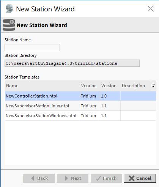
Task: Click Tridium vendor cell of NewSupervisorStationWindows row
Action: pyautogui.click(x=90, y=116)
